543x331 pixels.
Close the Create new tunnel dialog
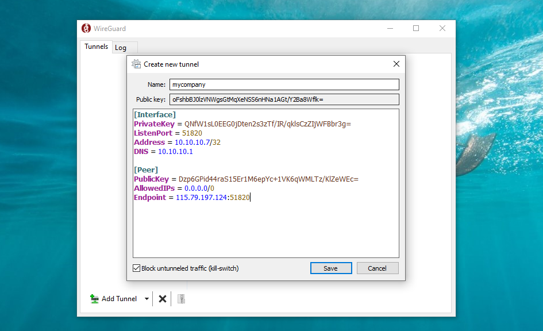pos(396,64)
